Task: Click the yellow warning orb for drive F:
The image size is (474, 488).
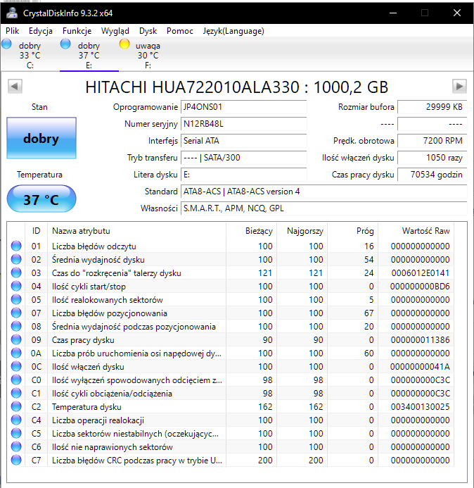Action: click(124, 44)
